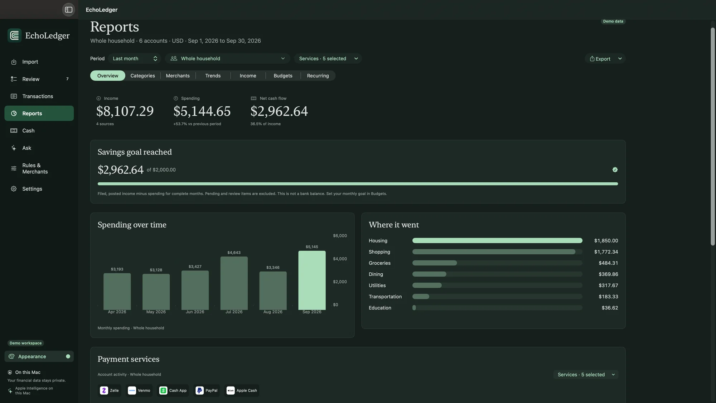Image resolution: width=716 pixels, height=403 pixels.
Task: Click the Cash banknote icon
Action: [14, 131]
